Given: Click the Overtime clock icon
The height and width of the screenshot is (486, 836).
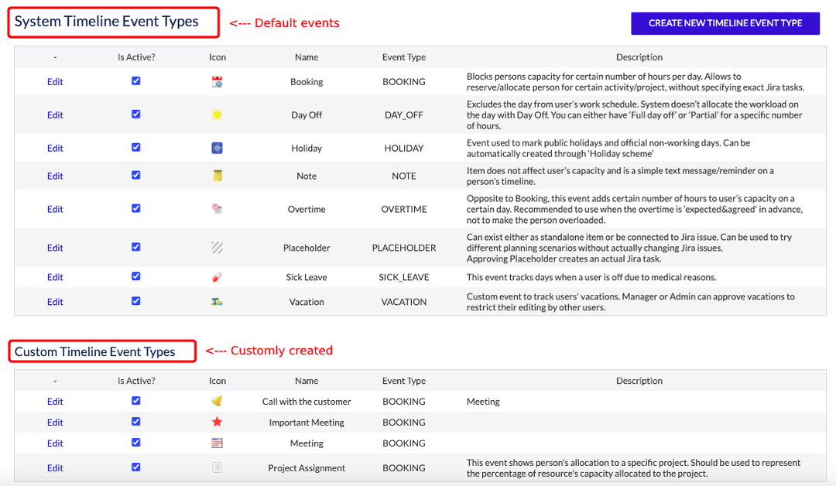Looking at the screenshot, I should tap(217, 209).
